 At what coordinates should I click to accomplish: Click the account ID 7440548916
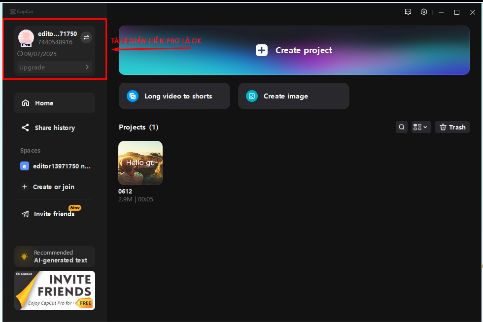(x=55, y=42)
